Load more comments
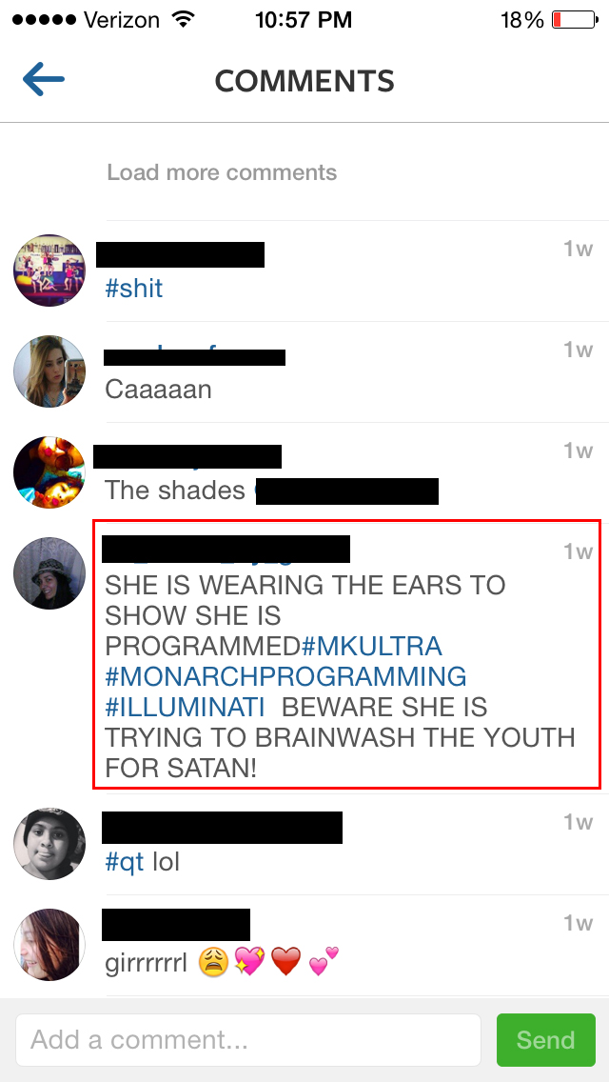 [x=222, y=171]
